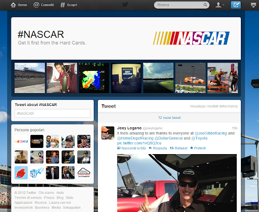Click Lavora con noi link
This screenshot has width=259, height=212.
click(x=60, y=203)
